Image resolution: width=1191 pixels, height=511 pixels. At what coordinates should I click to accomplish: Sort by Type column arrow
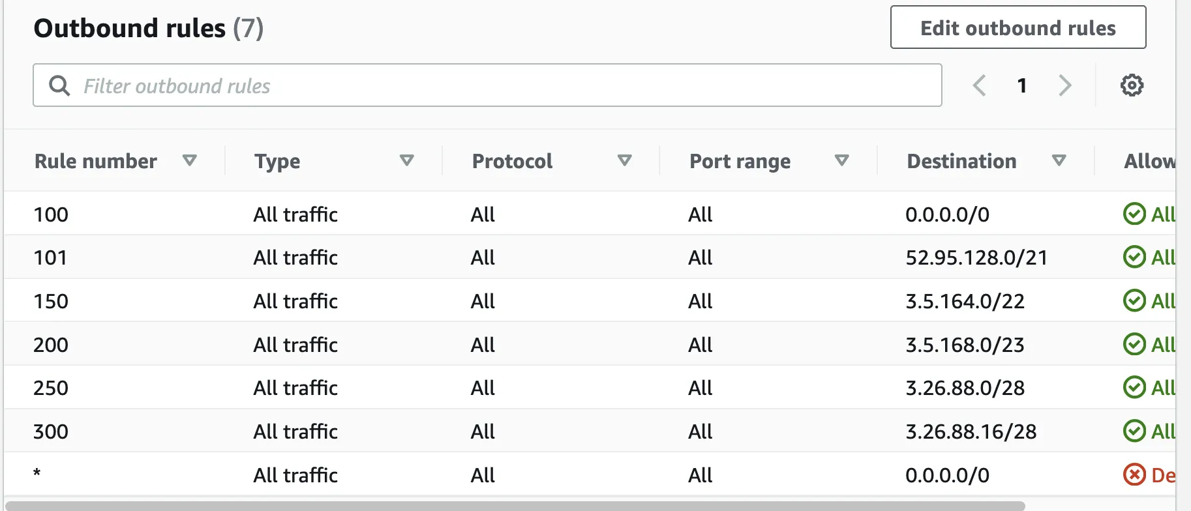(407, 160)
